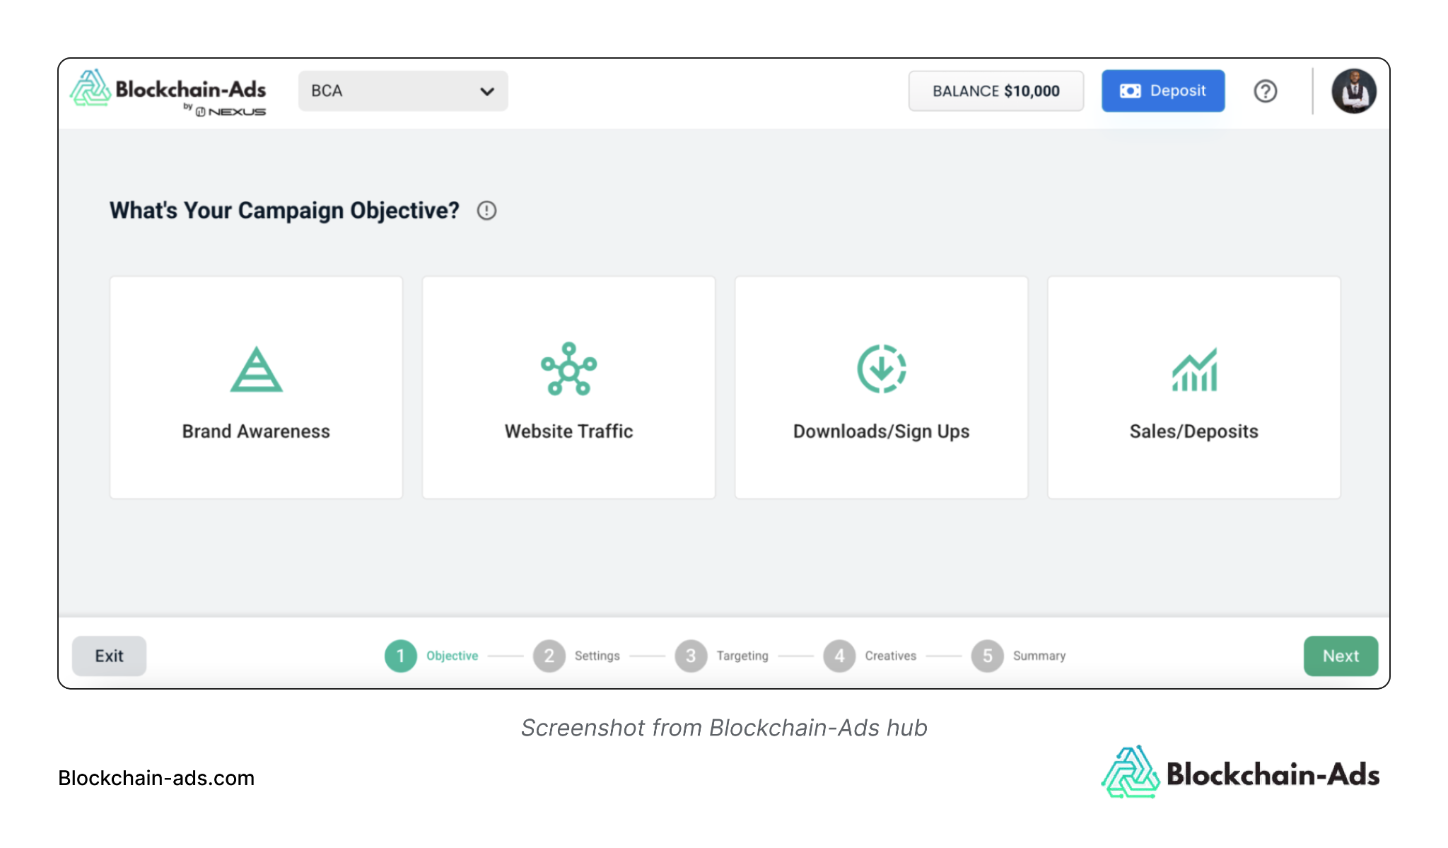Open the user profile avatar

point(1353,91)
